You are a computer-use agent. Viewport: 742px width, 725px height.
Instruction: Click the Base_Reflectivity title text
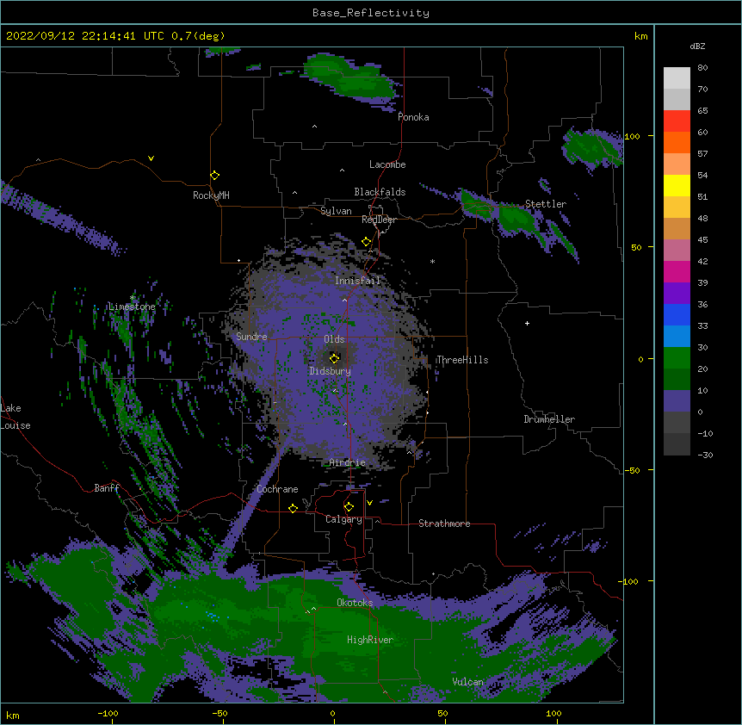point(371,13)
